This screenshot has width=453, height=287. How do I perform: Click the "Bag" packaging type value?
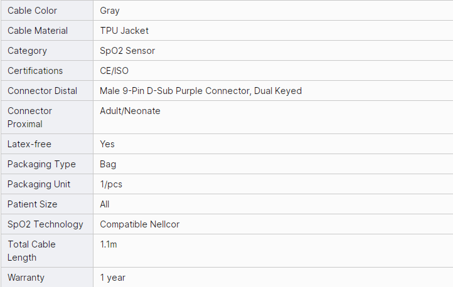108,164
